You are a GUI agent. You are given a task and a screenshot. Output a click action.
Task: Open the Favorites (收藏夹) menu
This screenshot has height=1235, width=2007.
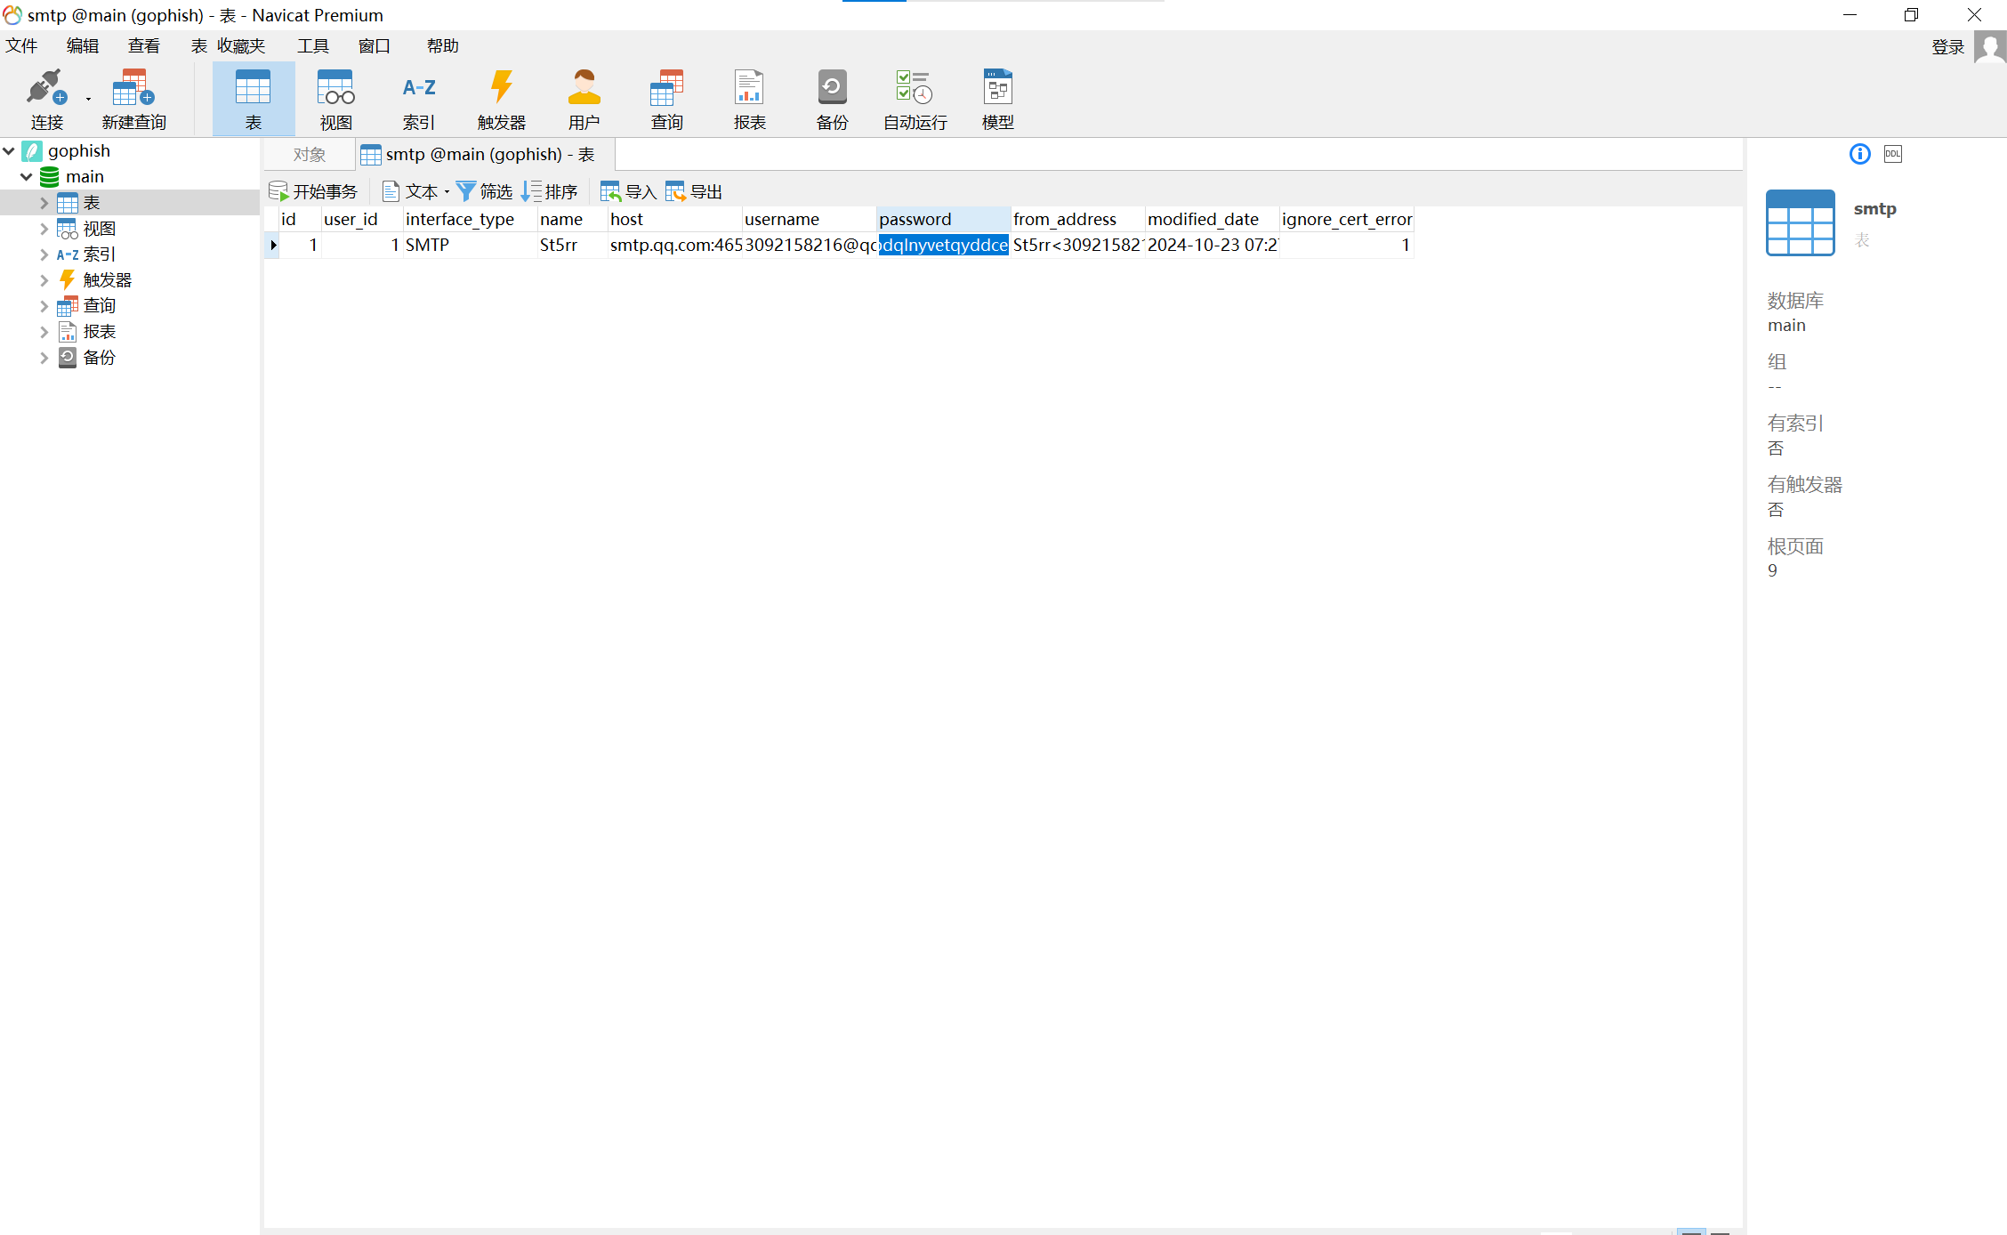[x=241, y=45]
